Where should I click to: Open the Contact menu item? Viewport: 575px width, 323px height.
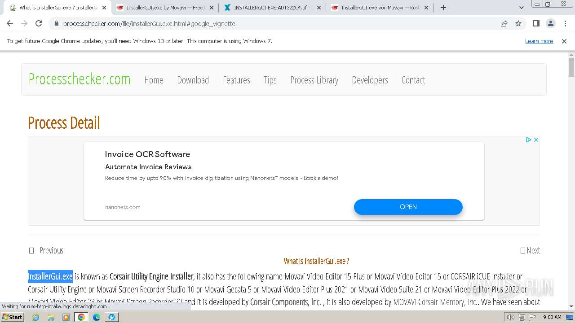pyautogui.click(x=413, y=80)
